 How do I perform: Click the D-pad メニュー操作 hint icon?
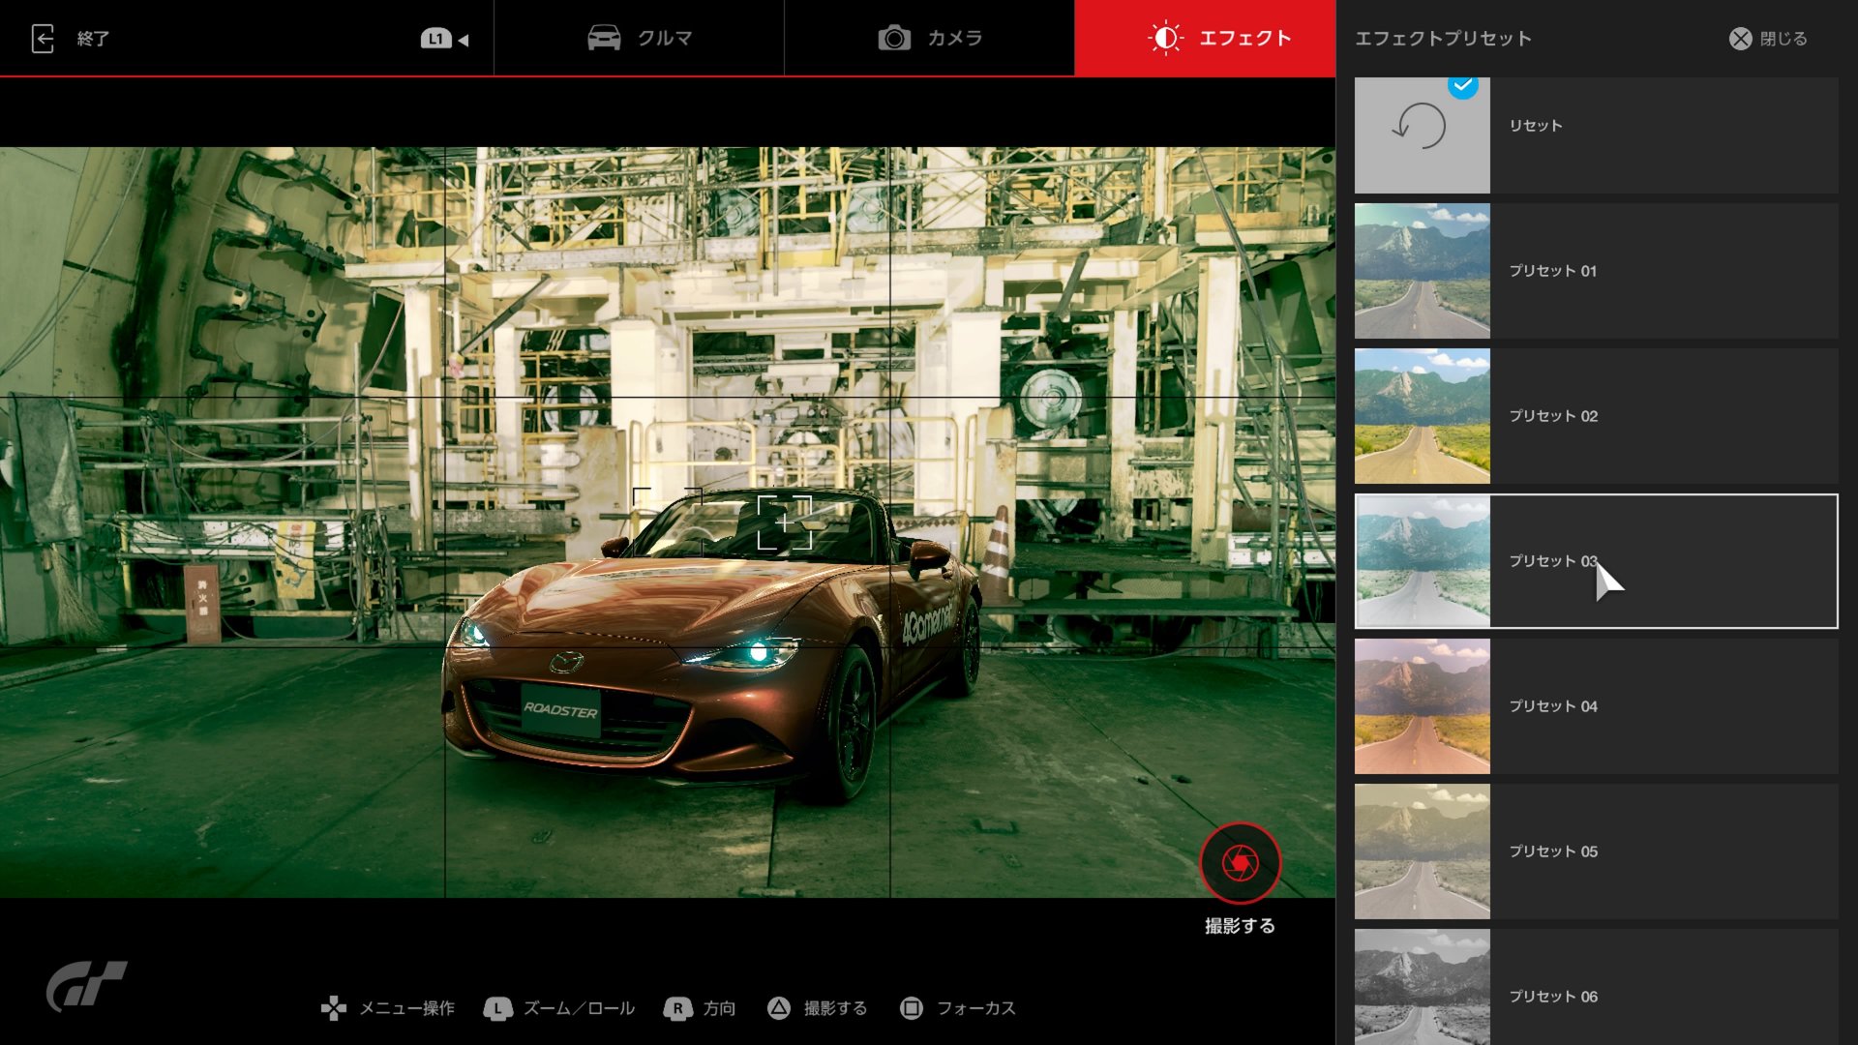334,1008
